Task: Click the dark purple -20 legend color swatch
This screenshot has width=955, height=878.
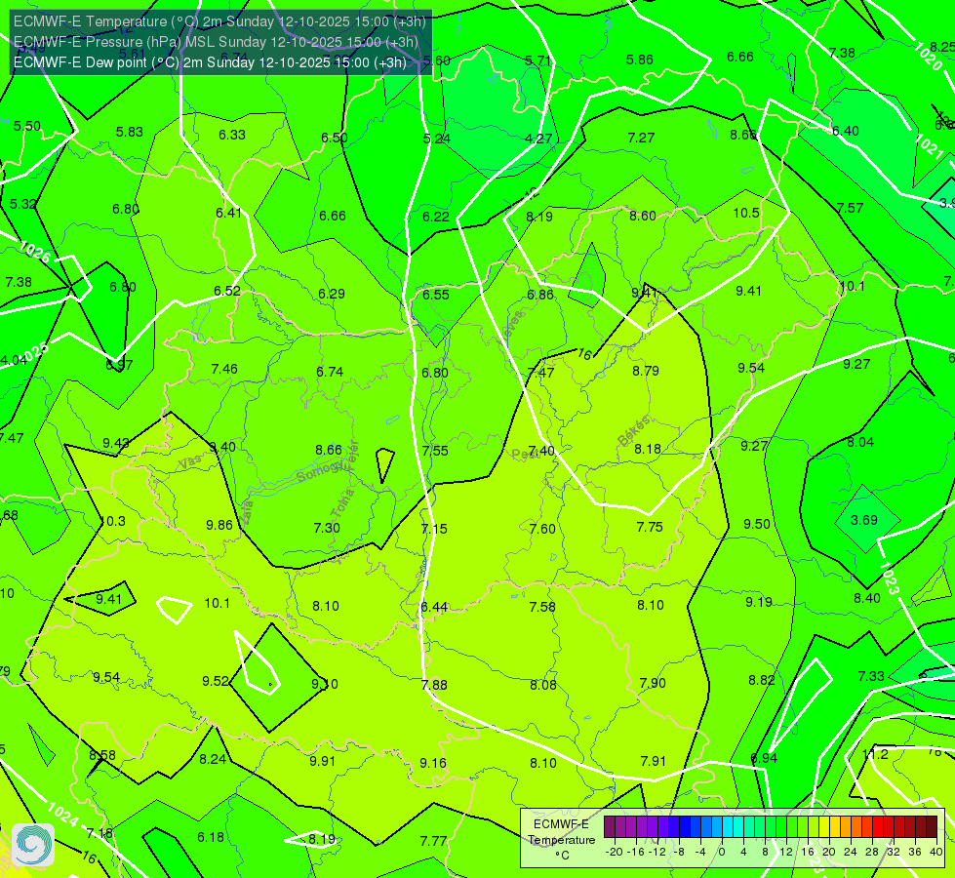Action: click(610, 827)
